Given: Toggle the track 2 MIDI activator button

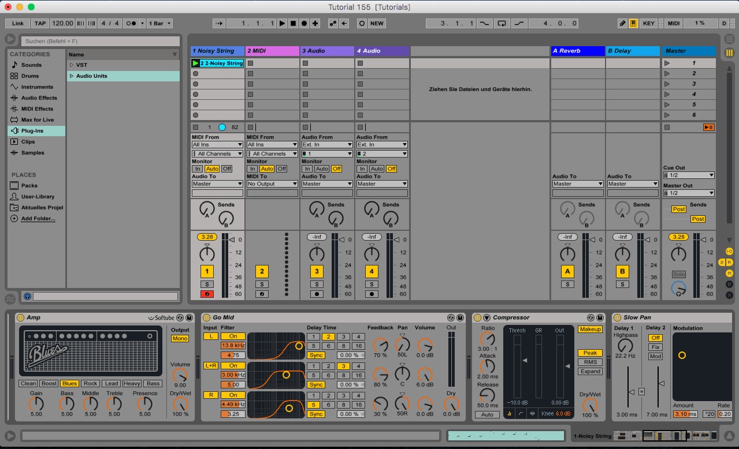Looking at the screenshot, I should [x=262, y=271].
